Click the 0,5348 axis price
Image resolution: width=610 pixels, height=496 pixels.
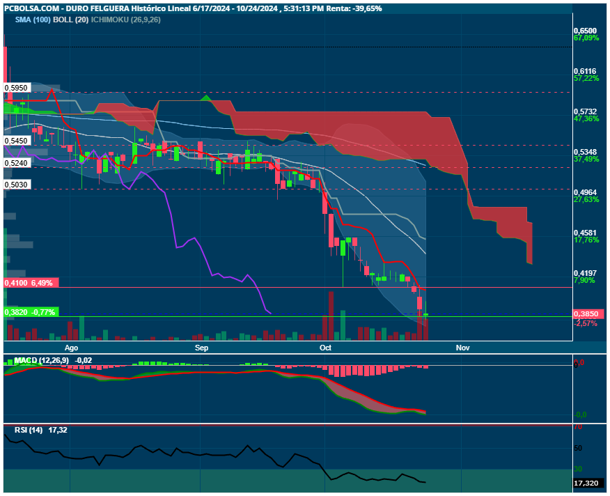click(585, 152)
